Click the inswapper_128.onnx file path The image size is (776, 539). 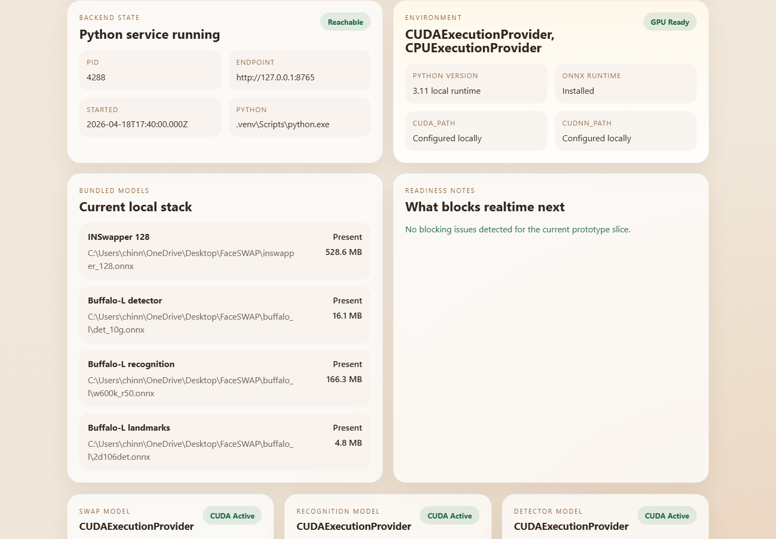[191, 260]
